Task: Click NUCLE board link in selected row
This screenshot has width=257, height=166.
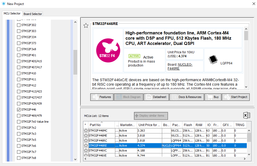Action: (x=166, y=146)
